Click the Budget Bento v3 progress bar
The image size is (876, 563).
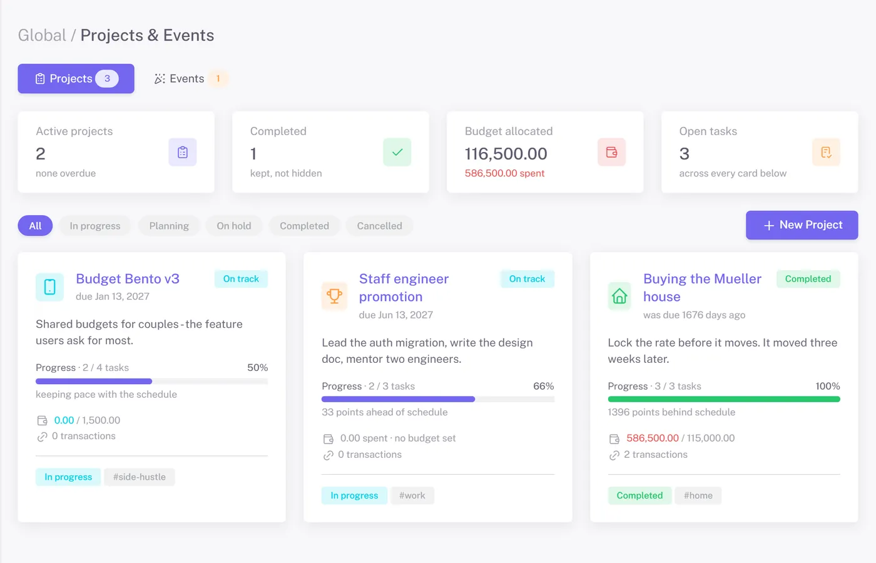coord(152,381)
